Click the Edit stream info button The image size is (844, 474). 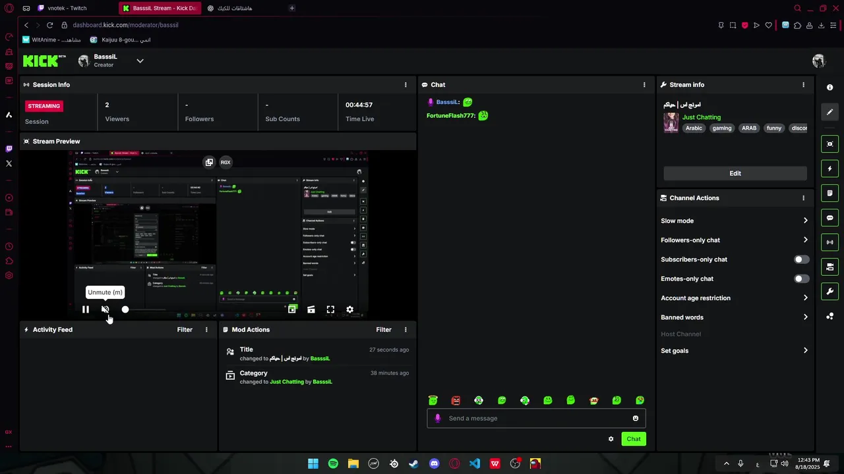[x=735, y=173]
